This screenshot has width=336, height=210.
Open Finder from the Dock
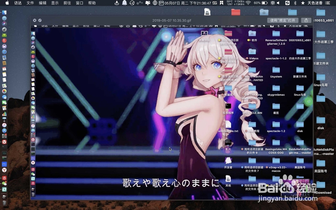point(4,12)
